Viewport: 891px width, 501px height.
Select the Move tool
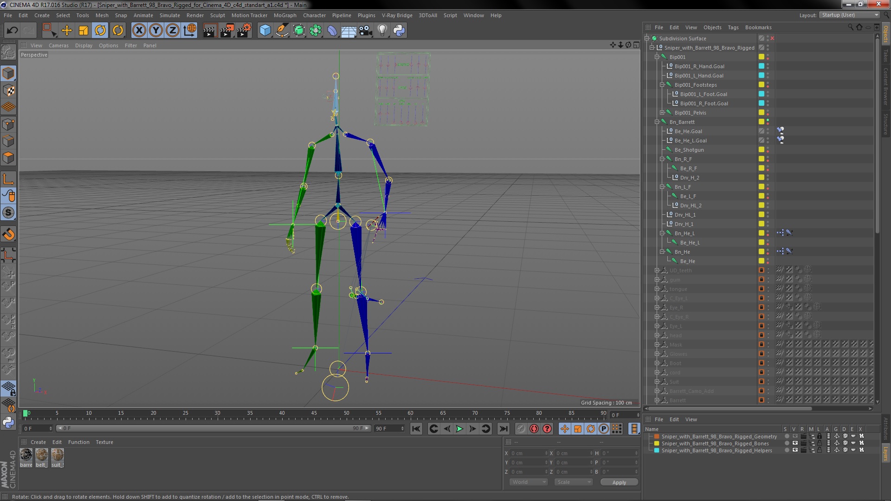67,31
